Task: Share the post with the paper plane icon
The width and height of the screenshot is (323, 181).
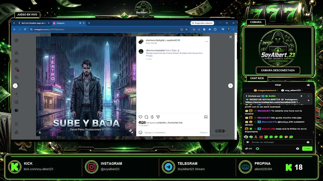Action: 158,117
